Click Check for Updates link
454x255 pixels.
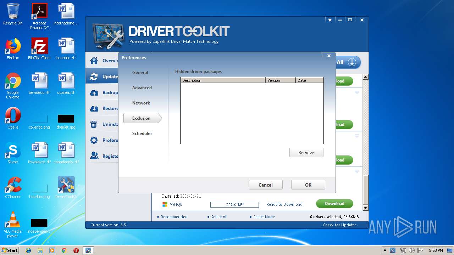pyautogui.click(x=339, y=225)
